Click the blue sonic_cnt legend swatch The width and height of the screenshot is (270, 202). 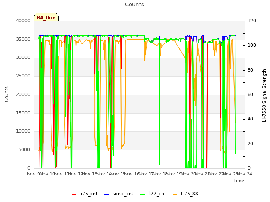point(107,194)
